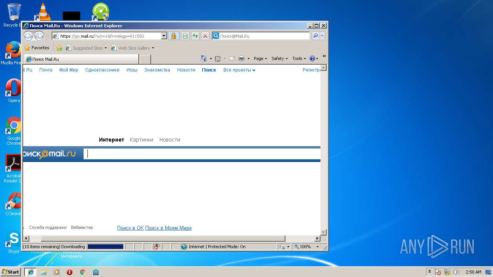This screenshot has height=277, width=493.
Task: Open the Одноклассники link
Action: (102, 70)
